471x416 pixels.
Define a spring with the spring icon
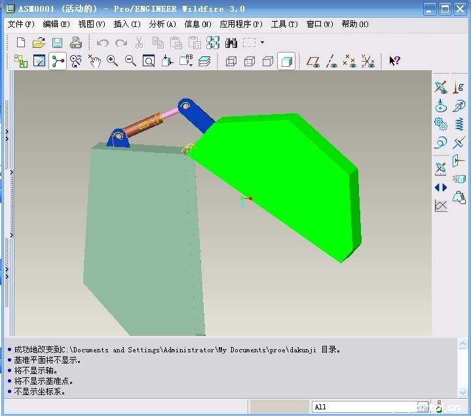point(459,124)
